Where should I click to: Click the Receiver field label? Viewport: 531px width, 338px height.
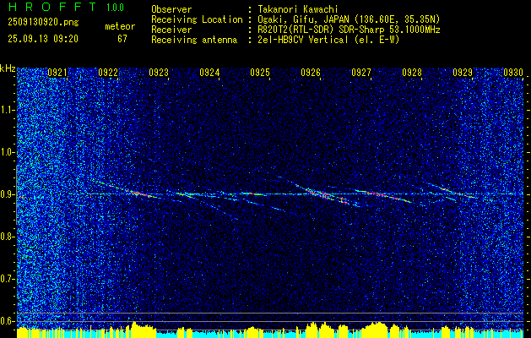pos(171,30)
